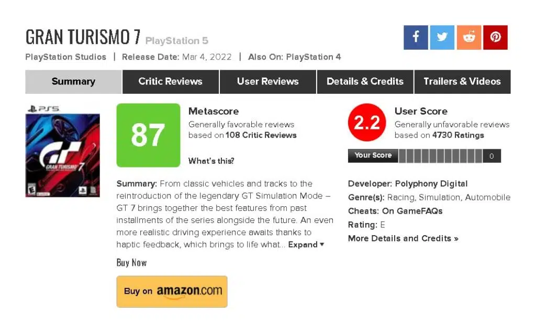Select the Summary tab
The width and height of the screenshot is (536, 333).
[73, 82]
